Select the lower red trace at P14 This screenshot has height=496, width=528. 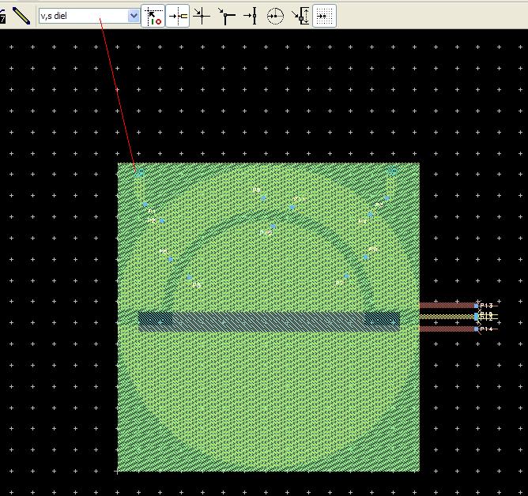[x=447, y=329]
